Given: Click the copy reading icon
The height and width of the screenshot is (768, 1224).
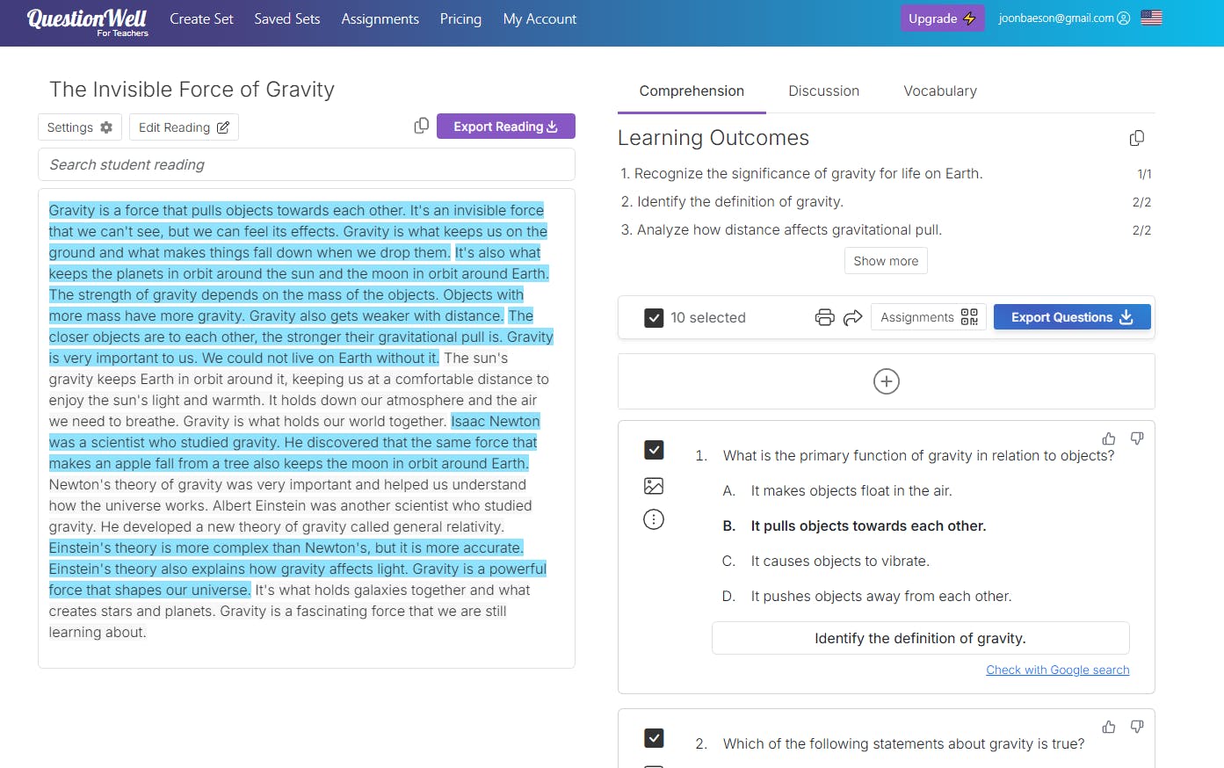Looking at the screenshot, I should 422,127.
